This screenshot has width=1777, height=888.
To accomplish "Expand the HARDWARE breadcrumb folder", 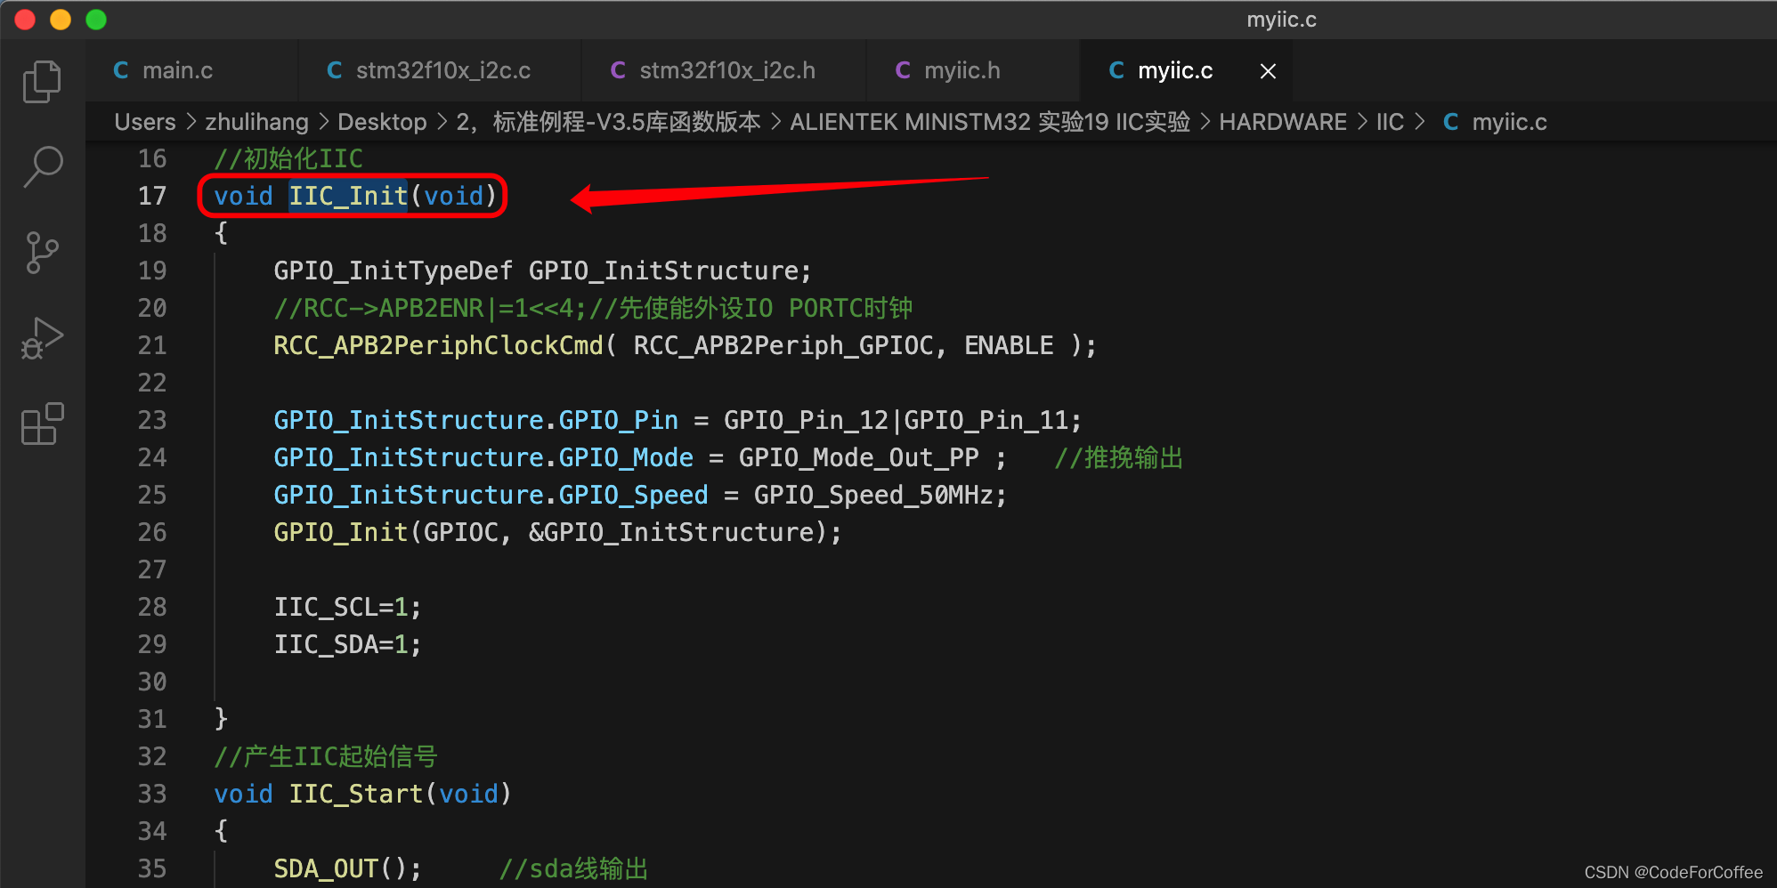I will [x=1282, y=122].
